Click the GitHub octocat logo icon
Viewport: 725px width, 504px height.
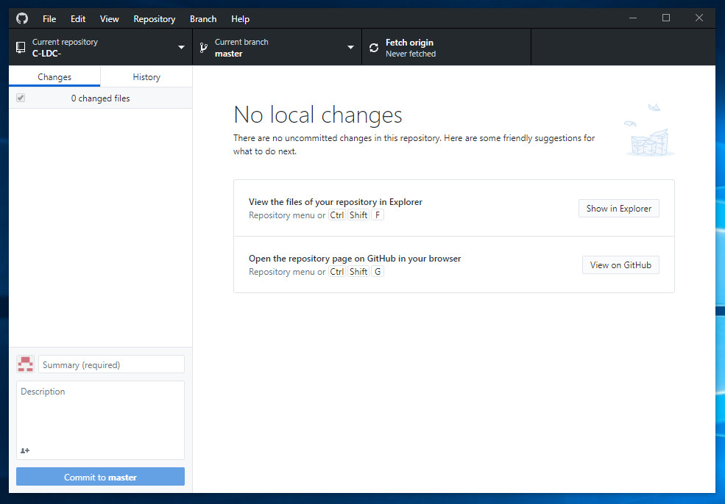pyautogui.click(x=22, y=18)
